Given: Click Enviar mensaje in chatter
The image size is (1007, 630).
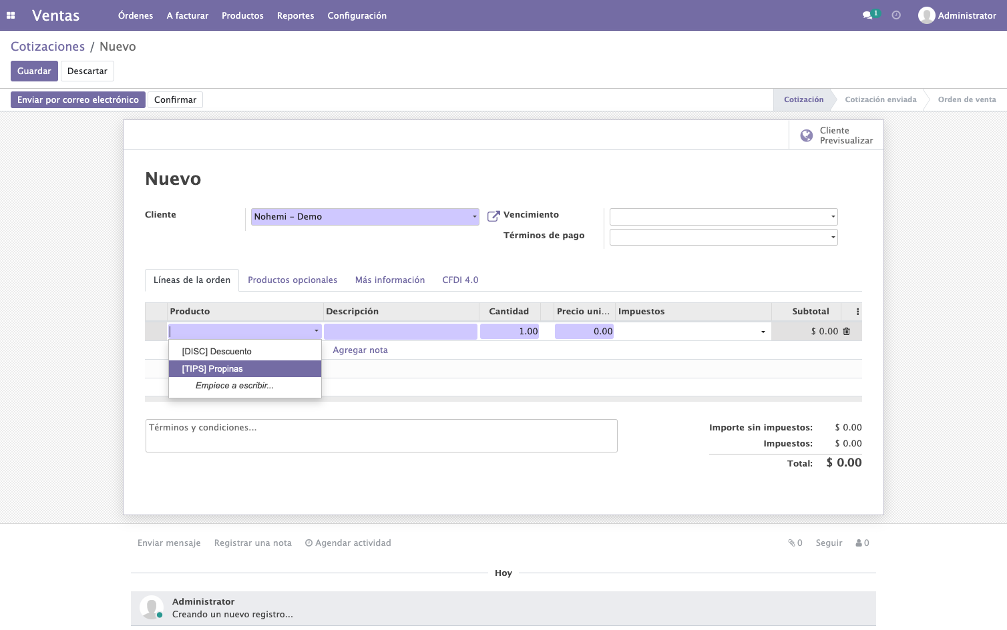Looking at the screenshot, I should [x=169, y=543].
